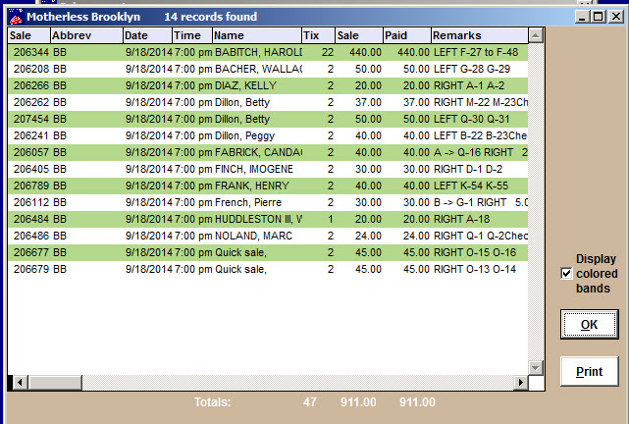629x424 pixels.
Task: Sort by the Abbrev column header
Action: pos(86,35)
